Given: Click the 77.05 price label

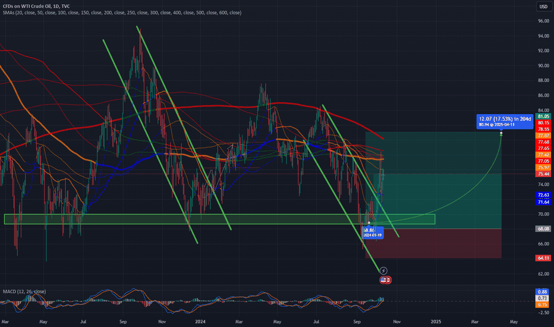Looking at the screenshot, I should [543, 161].
